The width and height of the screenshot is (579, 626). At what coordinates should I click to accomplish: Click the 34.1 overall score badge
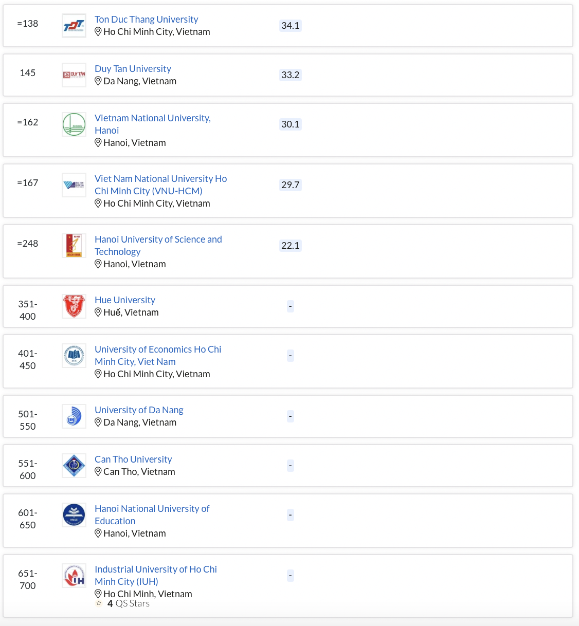click(x=290, y=26)
